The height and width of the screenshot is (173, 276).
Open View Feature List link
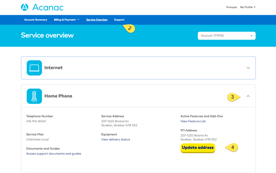click(x=193, y=121)
